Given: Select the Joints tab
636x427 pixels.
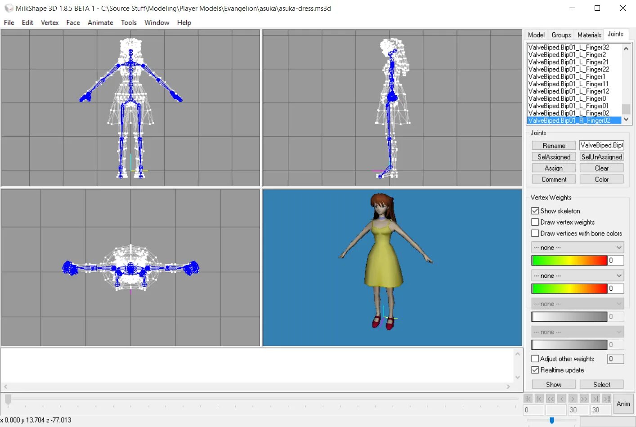Looking at the screenshot, I should [x=615, y=34].
